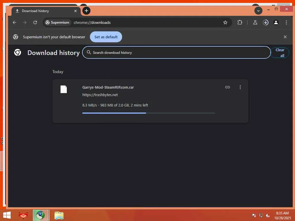Open the Windows Start menu

pos(7,215)
